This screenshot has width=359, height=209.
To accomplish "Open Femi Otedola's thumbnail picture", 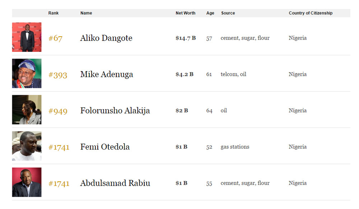I will point(27,146).
